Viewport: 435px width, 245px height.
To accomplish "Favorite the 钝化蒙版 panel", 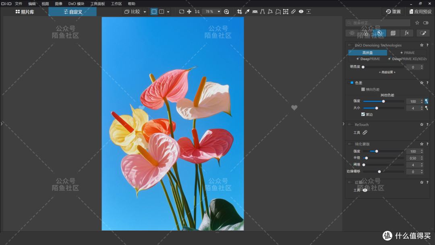I will pyautogui.click(x=422, y=144).
